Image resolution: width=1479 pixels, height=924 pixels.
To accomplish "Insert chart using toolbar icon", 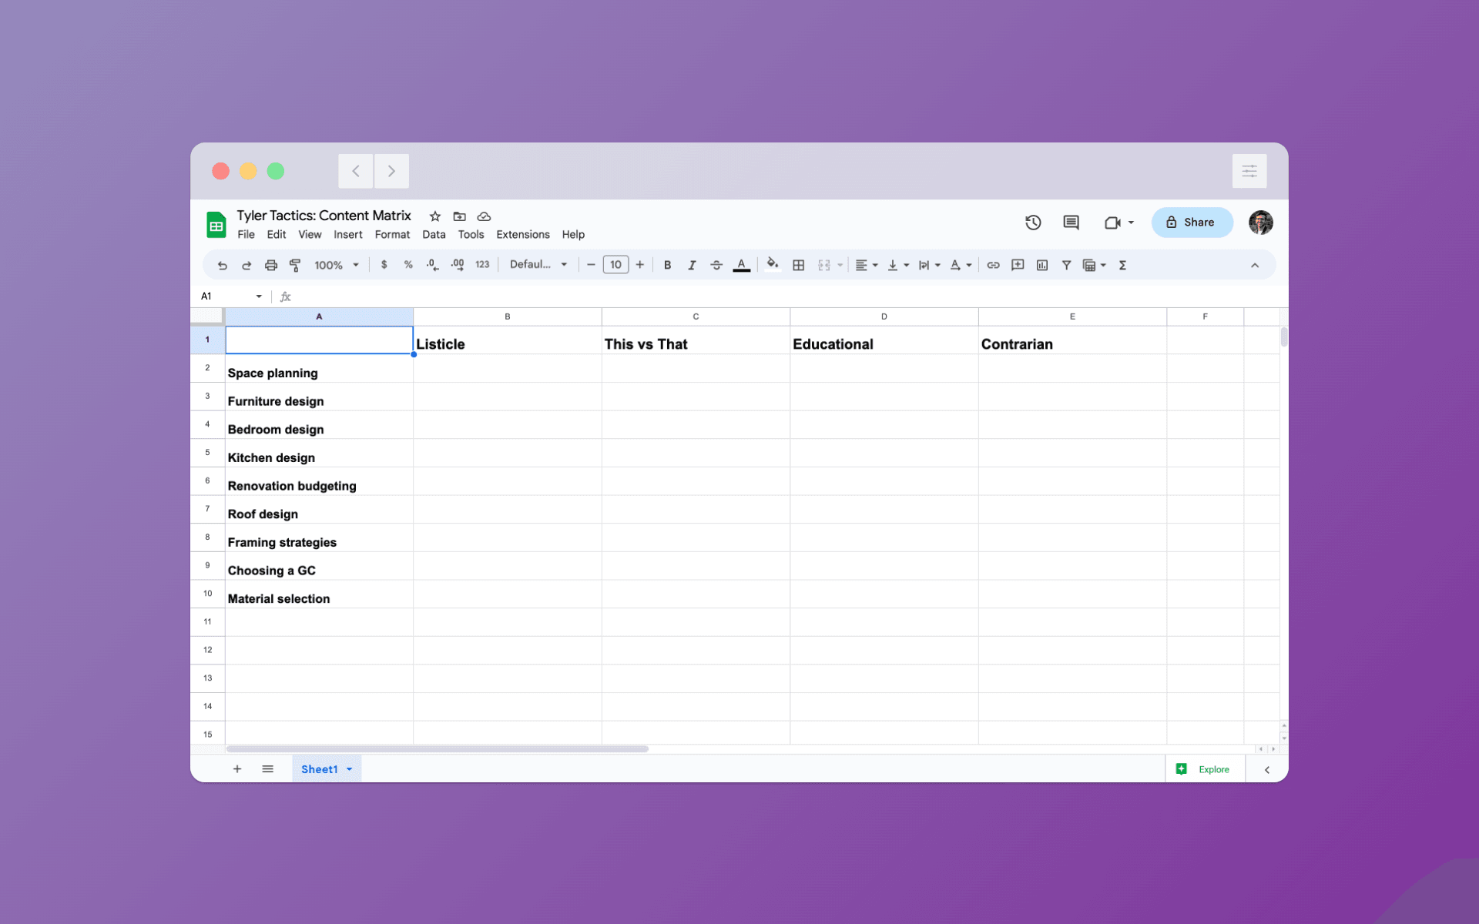I will [1042, 265].
